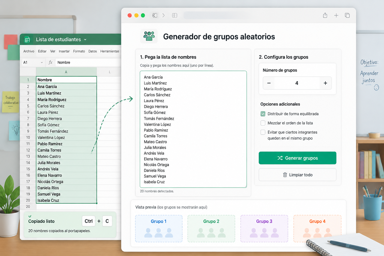Select spreadsheet cell Samuel Vega

[x=66, y=194]
